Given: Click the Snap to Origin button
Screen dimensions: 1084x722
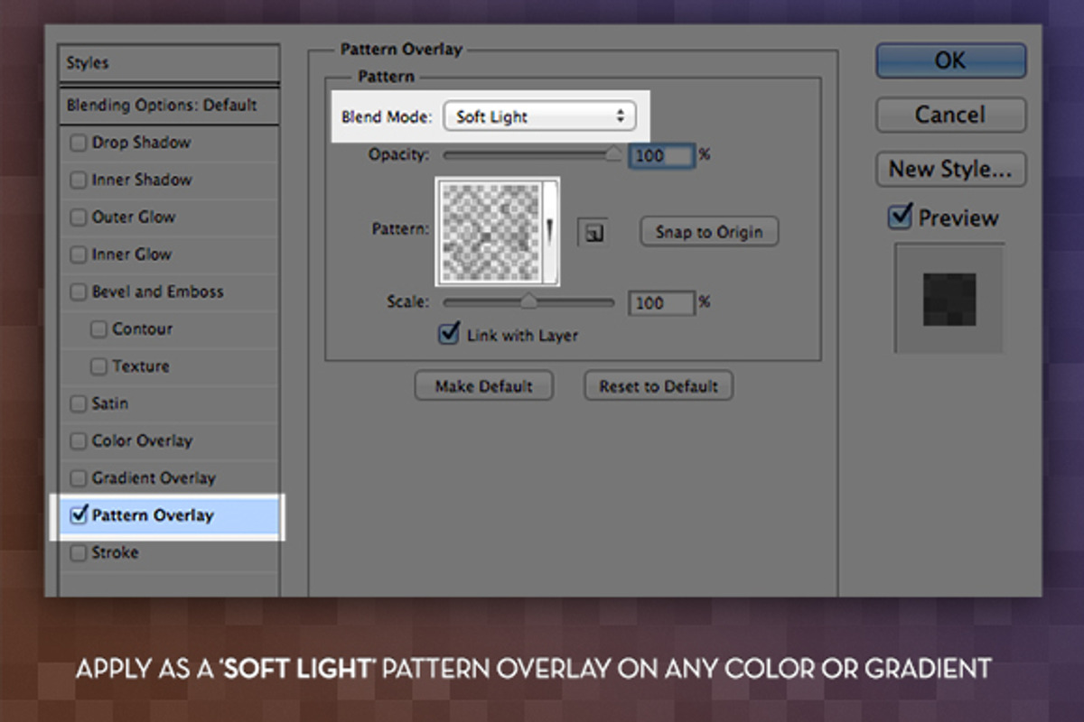Looking at the screenshot, I should [709, 232].
